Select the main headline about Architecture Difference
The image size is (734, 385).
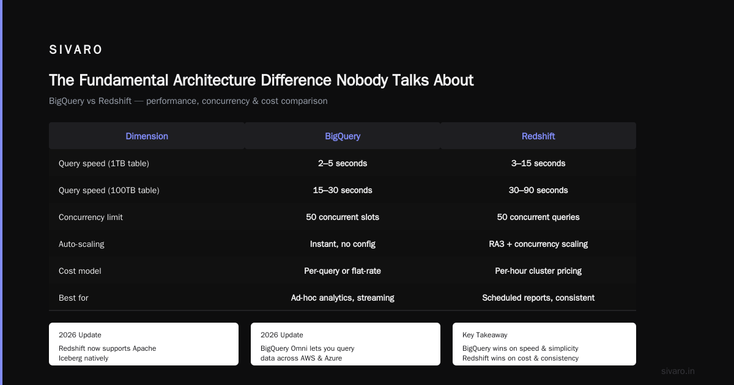(x=261, y=80)
